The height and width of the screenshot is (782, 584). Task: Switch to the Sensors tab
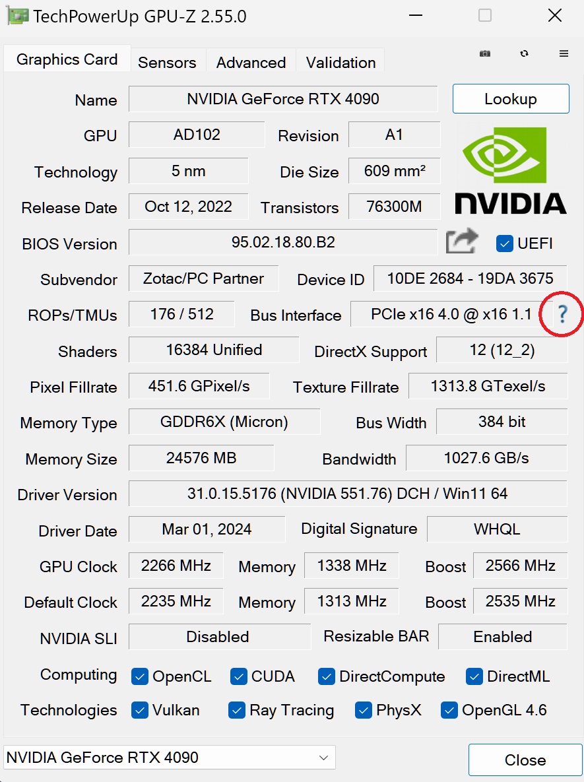[x=167, y=61]
